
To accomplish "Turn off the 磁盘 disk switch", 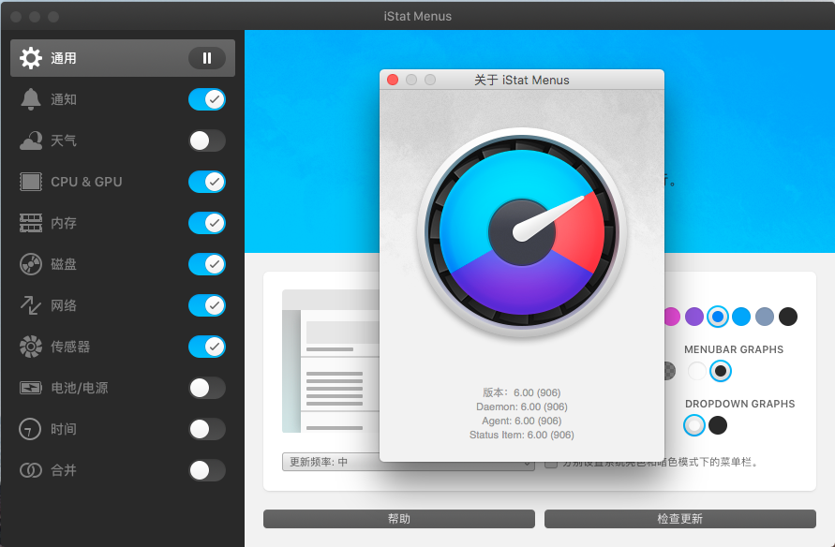I will [x=207, y=264].
